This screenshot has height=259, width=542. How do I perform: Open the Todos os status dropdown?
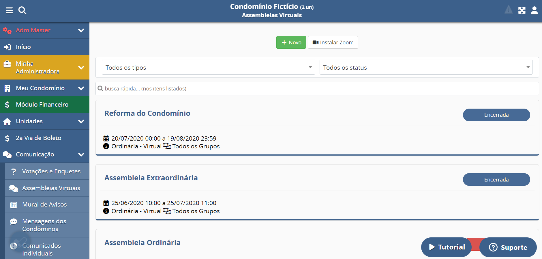click(x=426, y=67)
